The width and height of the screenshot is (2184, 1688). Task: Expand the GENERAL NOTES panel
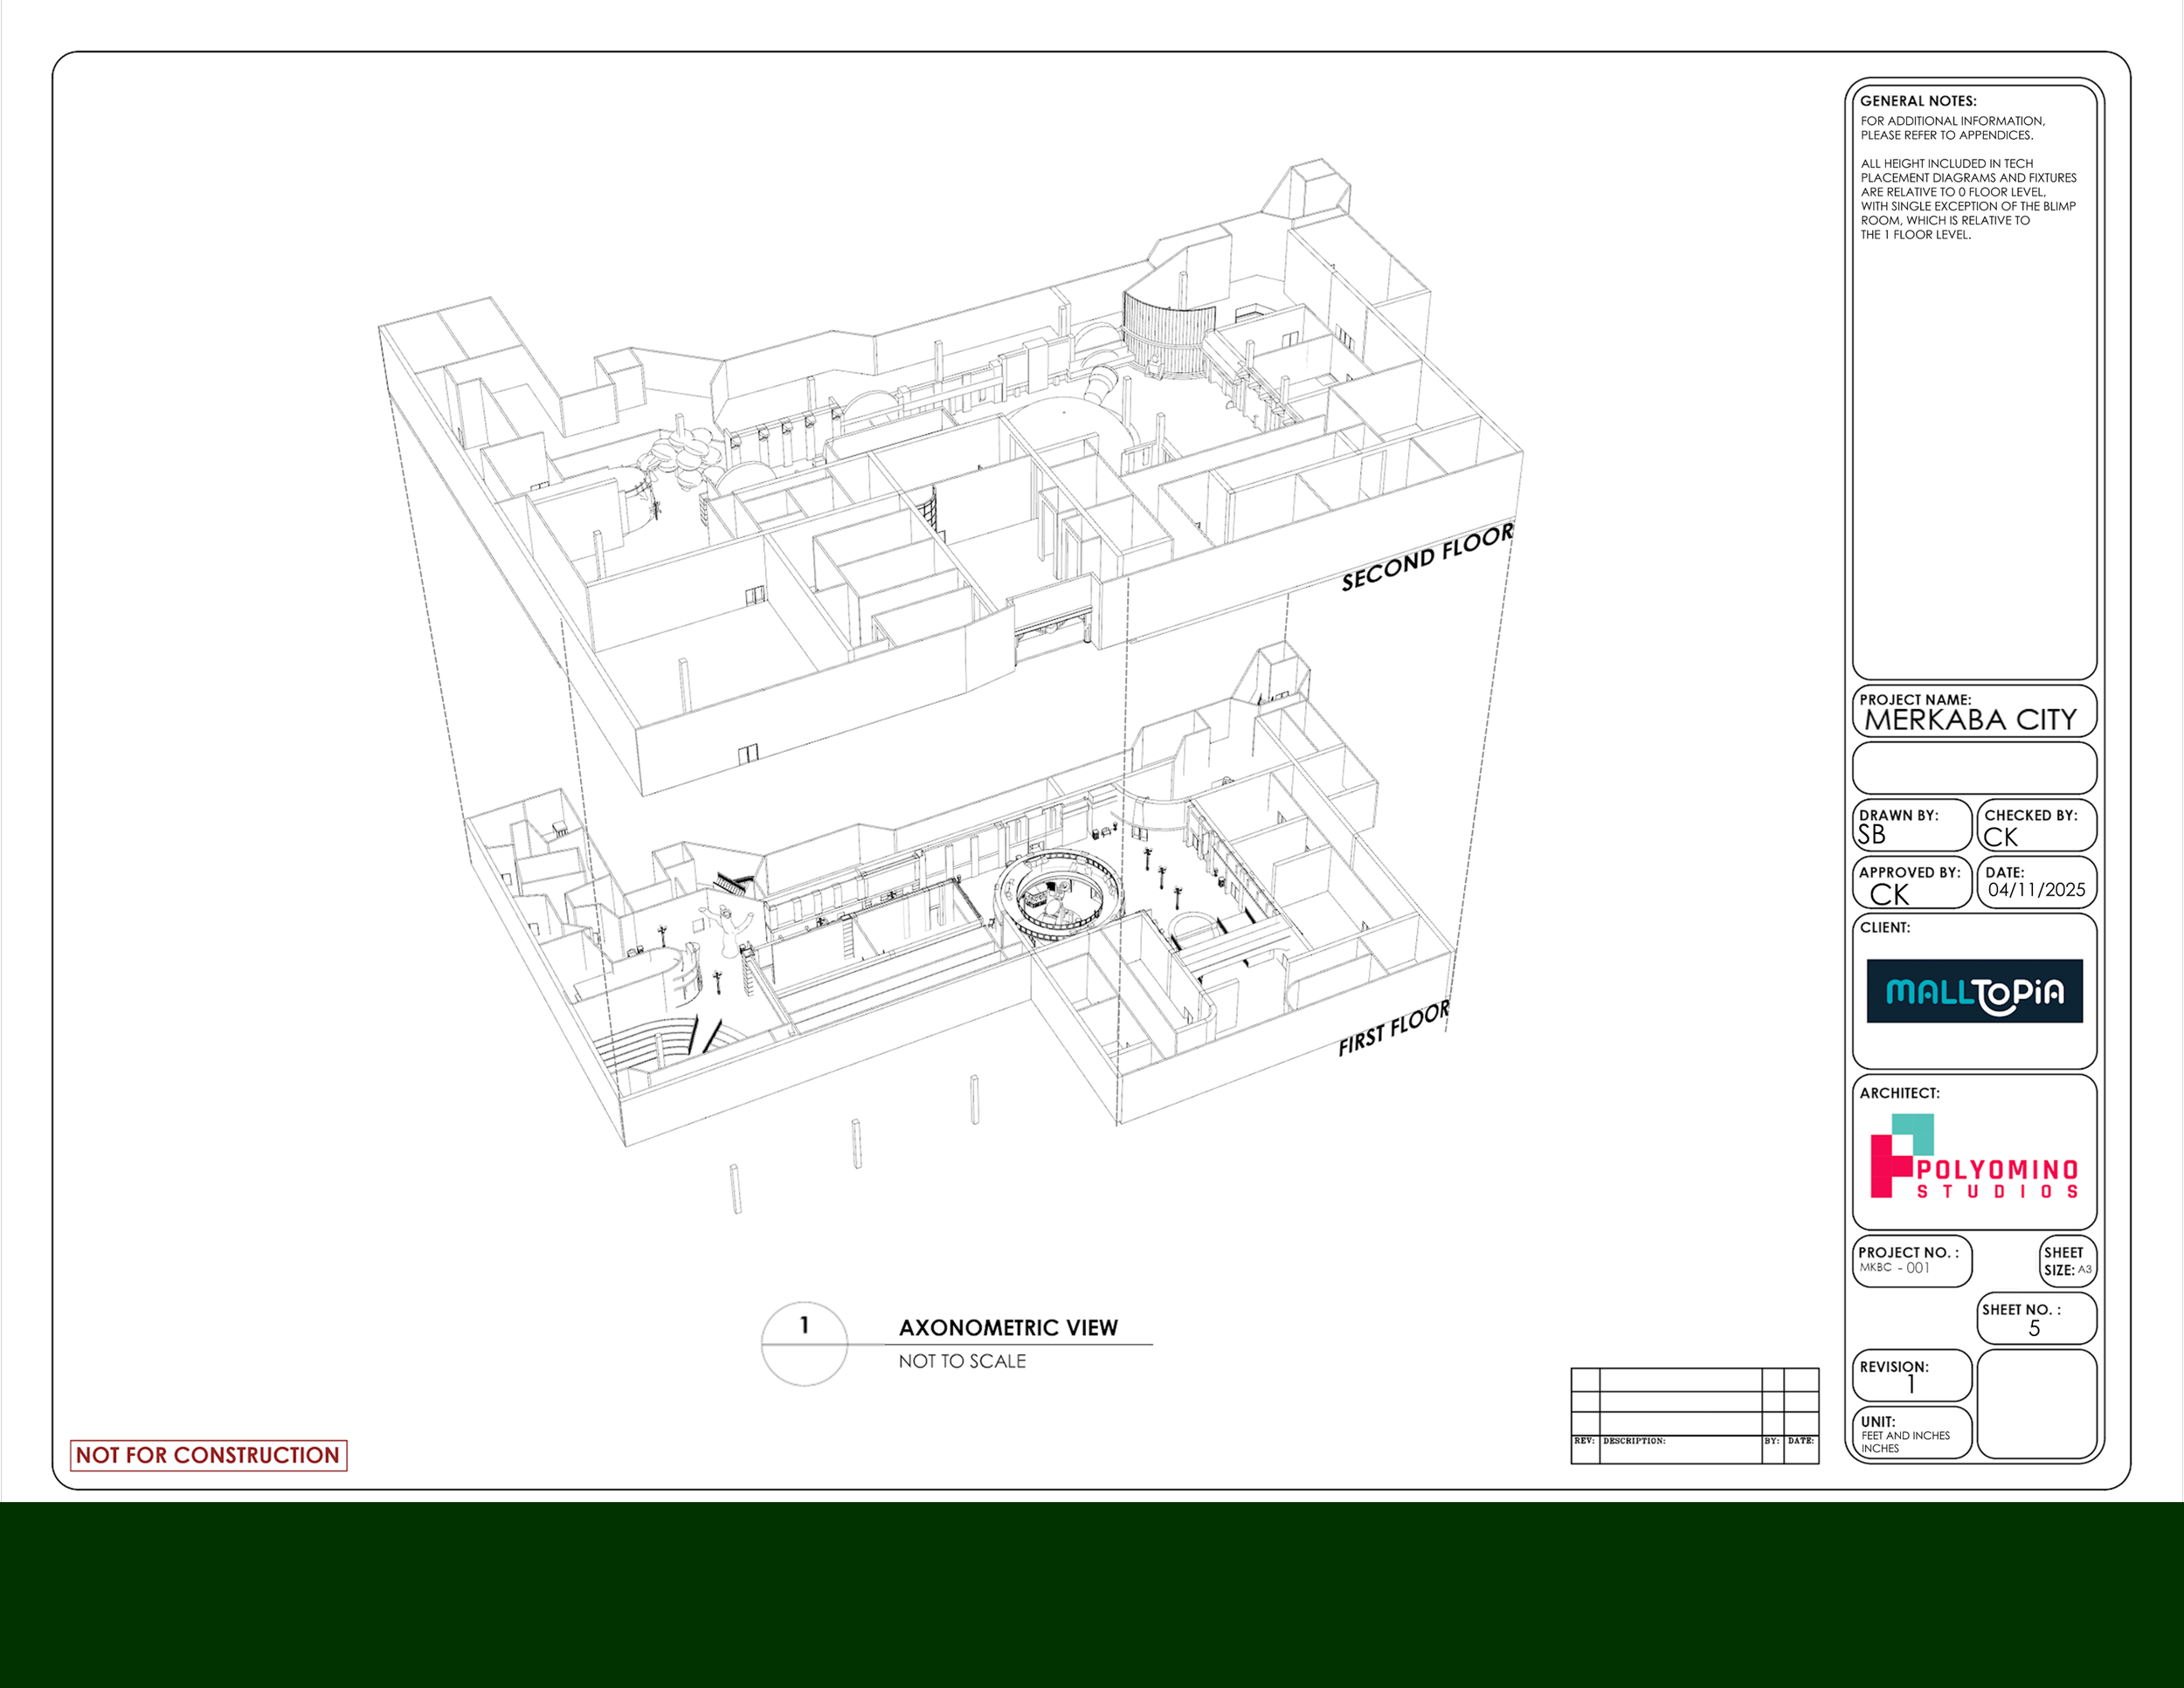(1919, 101)
